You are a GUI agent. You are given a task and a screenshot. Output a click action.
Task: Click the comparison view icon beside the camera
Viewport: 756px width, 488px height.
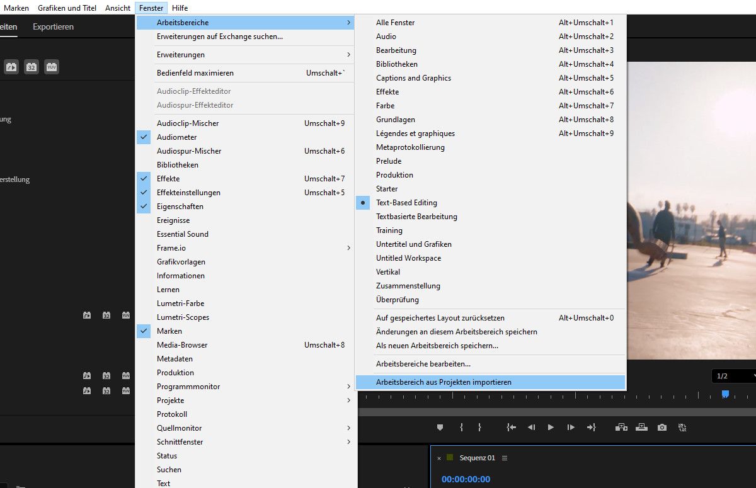coord(682,427)
